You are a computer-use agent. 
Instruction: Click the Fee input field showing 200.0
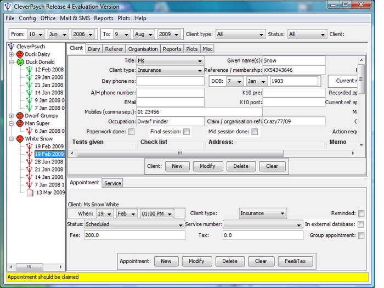coord(134,235)
